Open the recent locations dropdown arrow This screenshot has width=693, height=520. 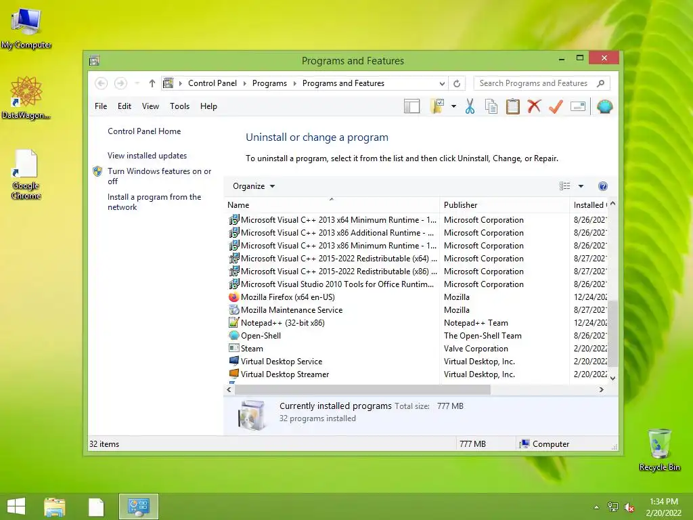pyautogui.click(x=137, y=83)
